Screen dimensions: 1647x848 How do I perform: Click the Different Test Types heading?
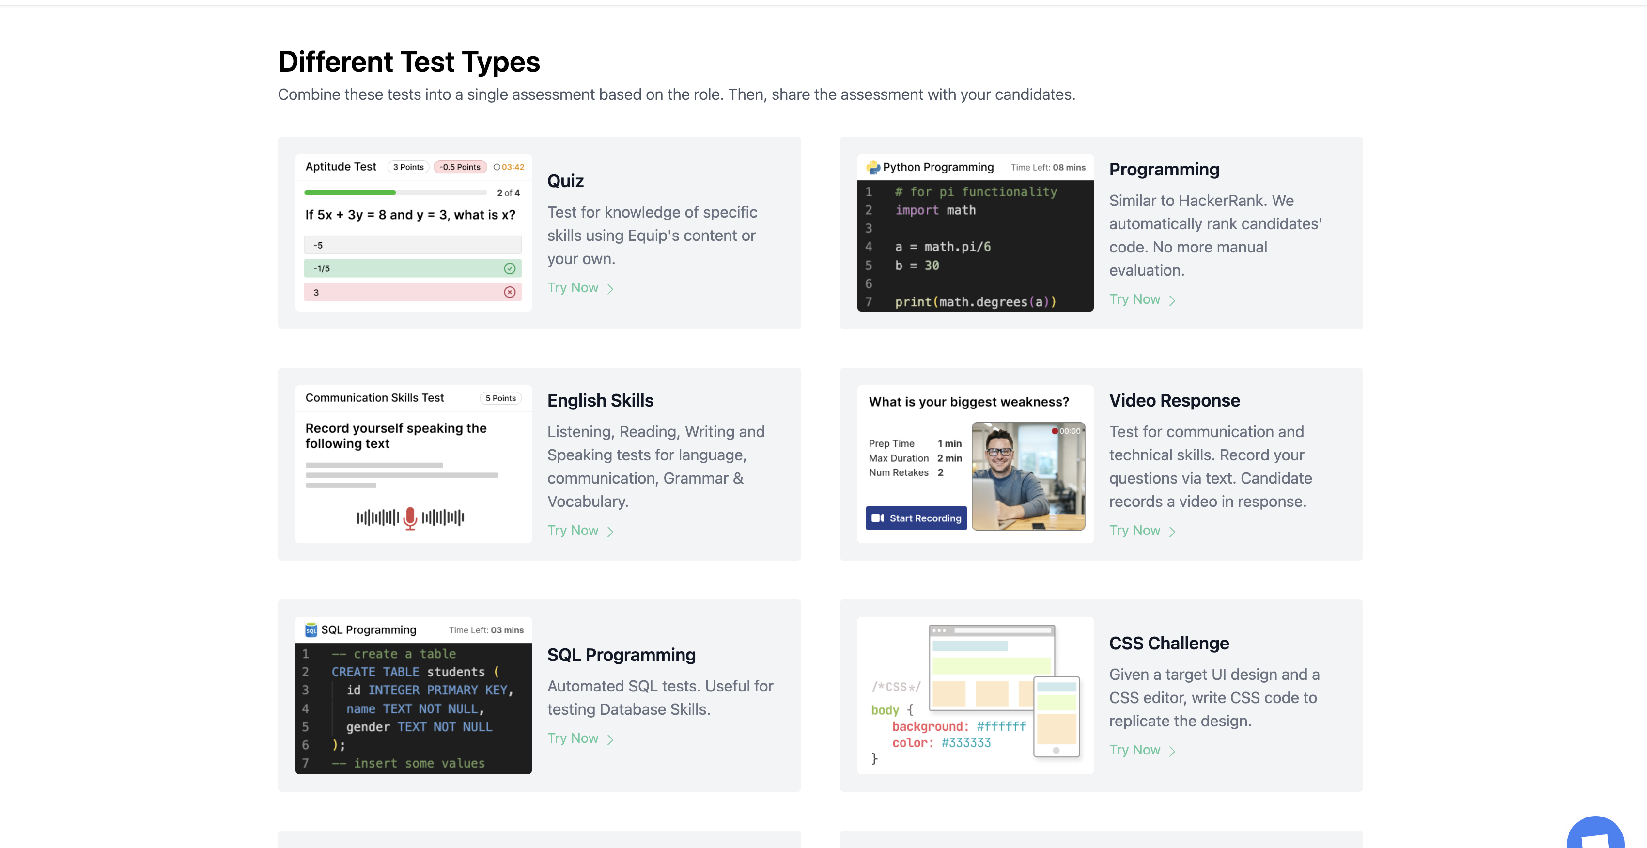(408, 62)
